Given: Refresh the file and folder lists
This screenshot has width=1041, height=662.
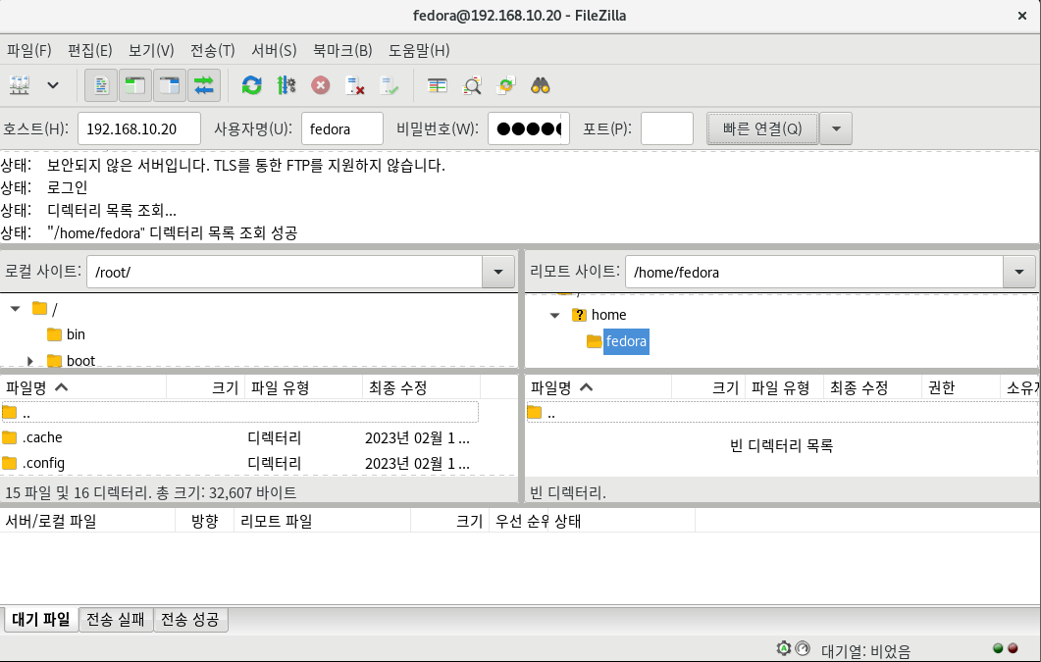Looking at the screenshot, I should pos(251,85).
